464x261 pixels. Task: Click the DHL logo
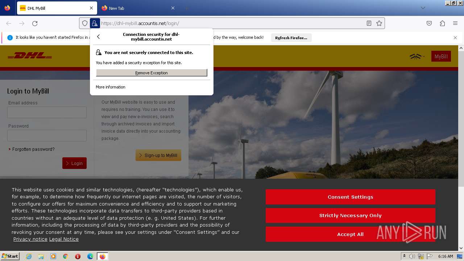click(30, 56)
